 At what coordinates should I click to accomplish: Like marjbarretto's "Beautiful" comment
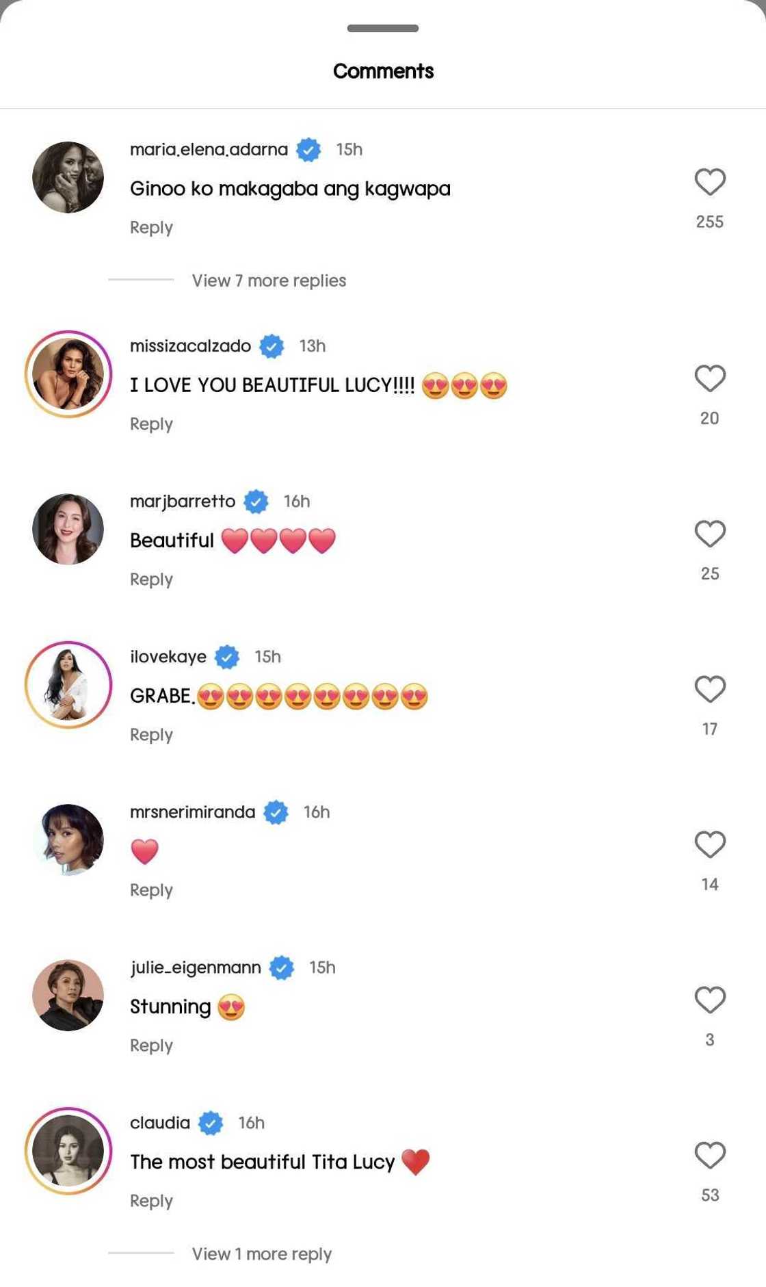[709, 534]
